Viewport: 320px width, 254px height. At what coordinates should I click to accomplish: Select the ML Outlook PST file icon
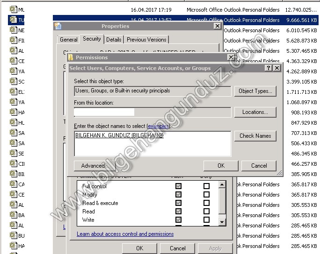(13, 9)
